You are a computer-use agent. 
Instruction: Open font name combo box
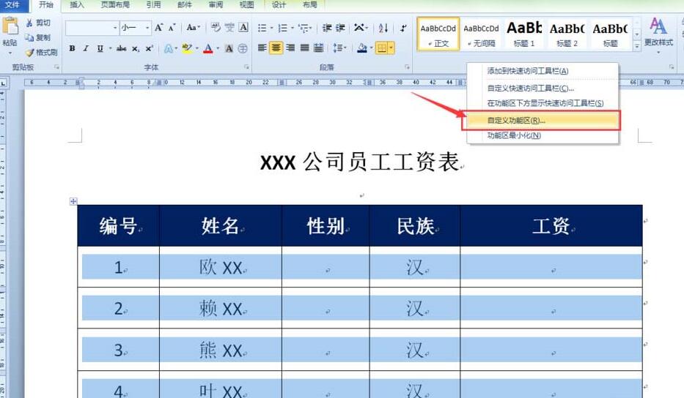[x=92, y=28]
